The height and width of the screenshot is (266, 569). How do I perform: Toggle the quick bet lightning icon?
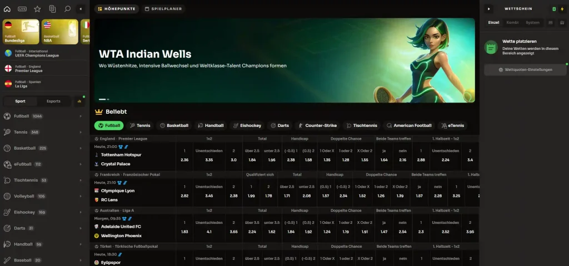pyautogui.click(x=562, y=9)
